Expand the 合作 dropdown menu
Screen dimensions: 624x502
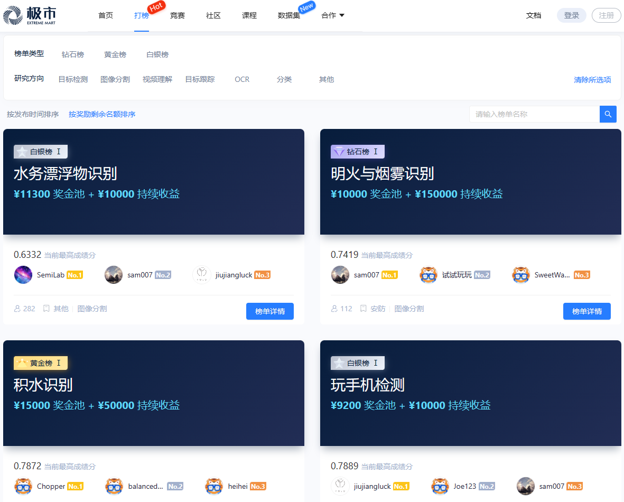point(332,15)
